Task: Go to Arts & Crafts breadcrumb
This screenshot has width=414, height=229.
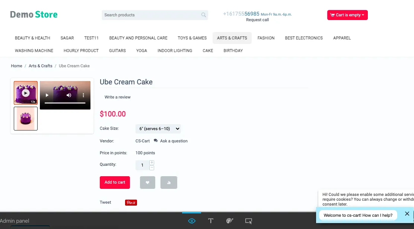Action: [41, 66]
